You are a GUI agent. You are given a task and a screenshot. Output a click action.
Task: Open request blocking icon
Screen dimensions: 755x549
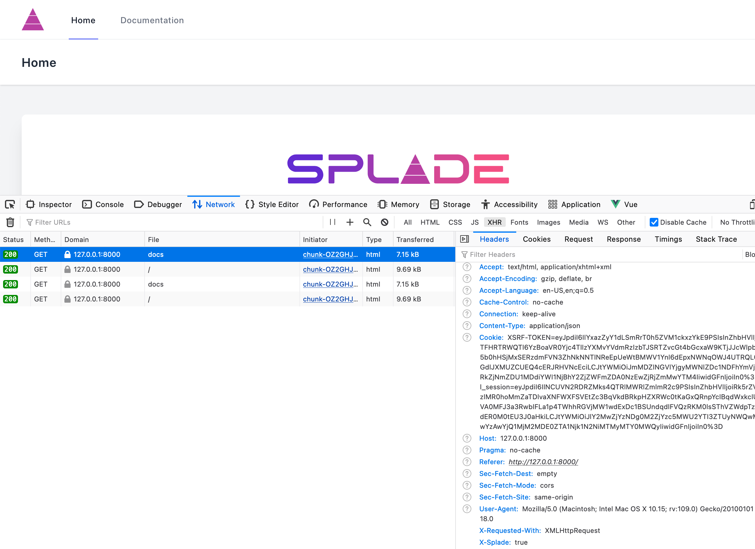[x=385, y=222]
